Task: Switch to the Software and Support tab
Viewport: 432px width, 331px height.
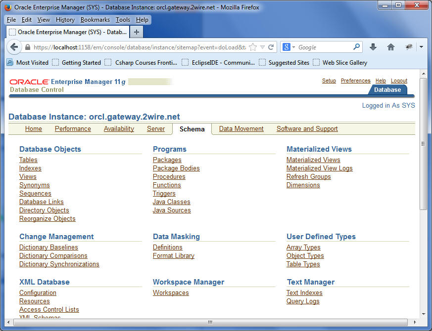Action: pos(307,129)
